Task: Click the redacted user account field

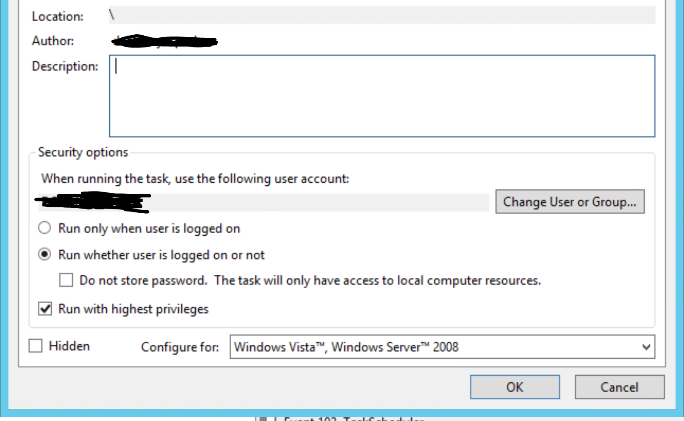Action: pyautogui.click(x=263, y=202)
